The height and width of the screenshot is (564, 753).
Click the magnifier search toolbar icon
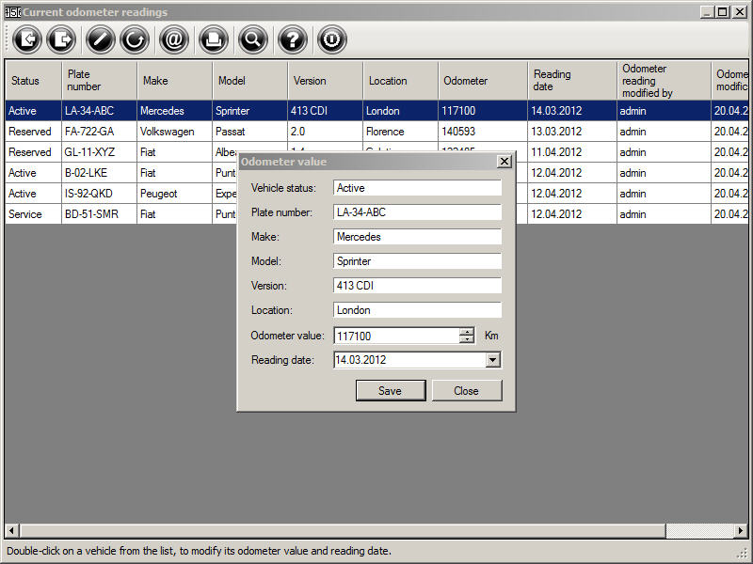point(252,39)
